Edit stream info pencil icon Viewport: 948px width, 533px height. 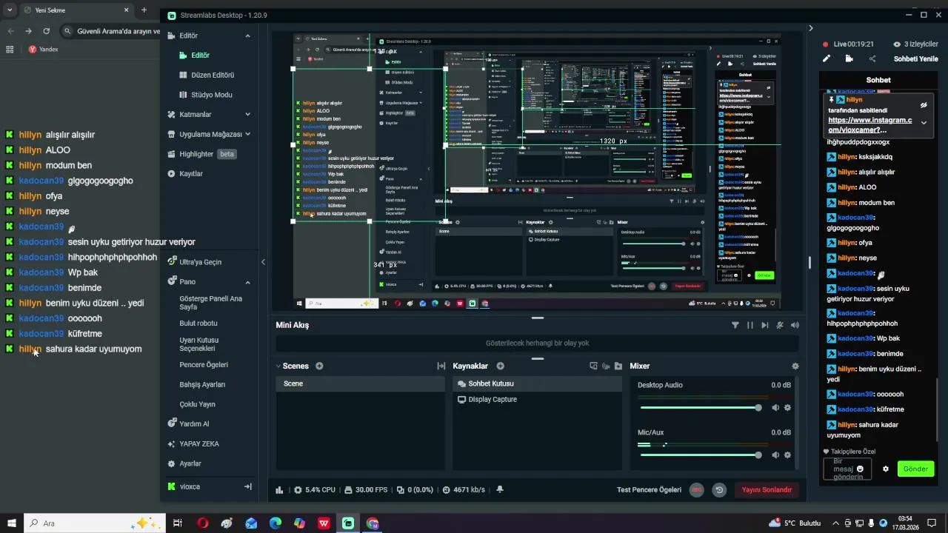(827, 59)
